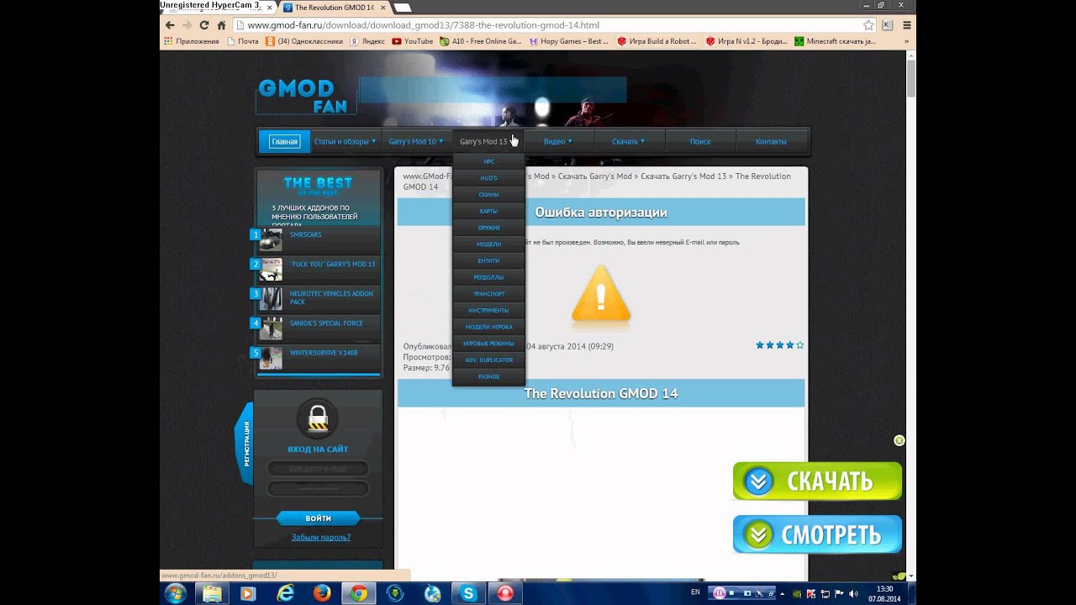Open the NEUROTEC VEHICLES ADDON PACK link
Screen dimensions: 1076x605
[x=332, y=297]
